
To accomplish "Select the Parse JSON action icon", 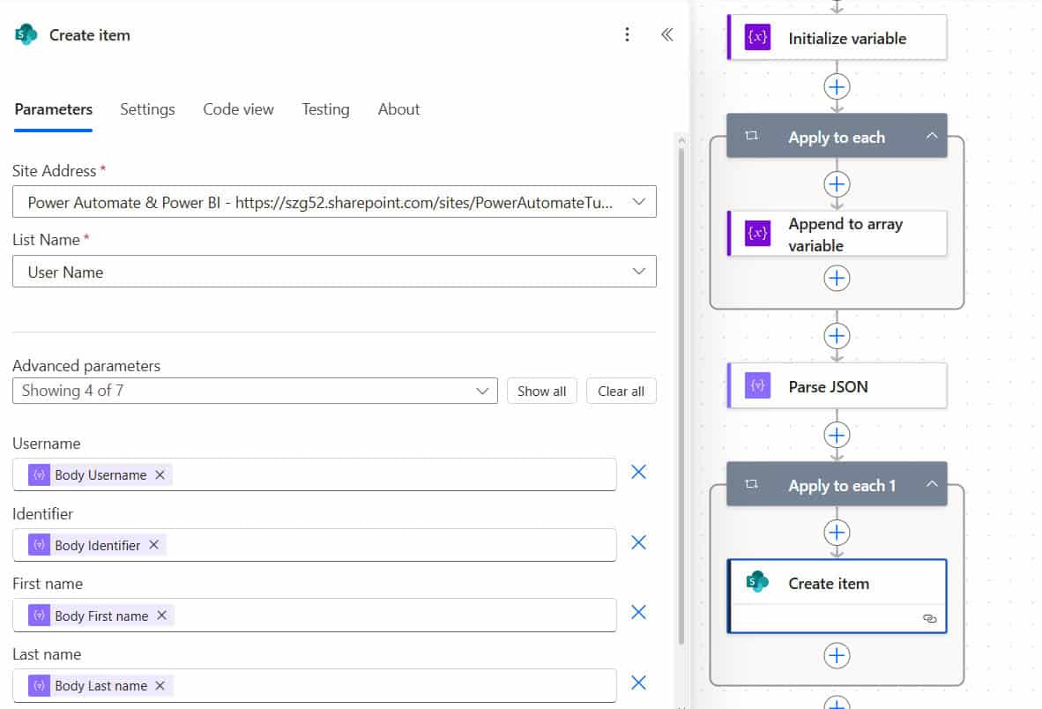I will [757, 385].
